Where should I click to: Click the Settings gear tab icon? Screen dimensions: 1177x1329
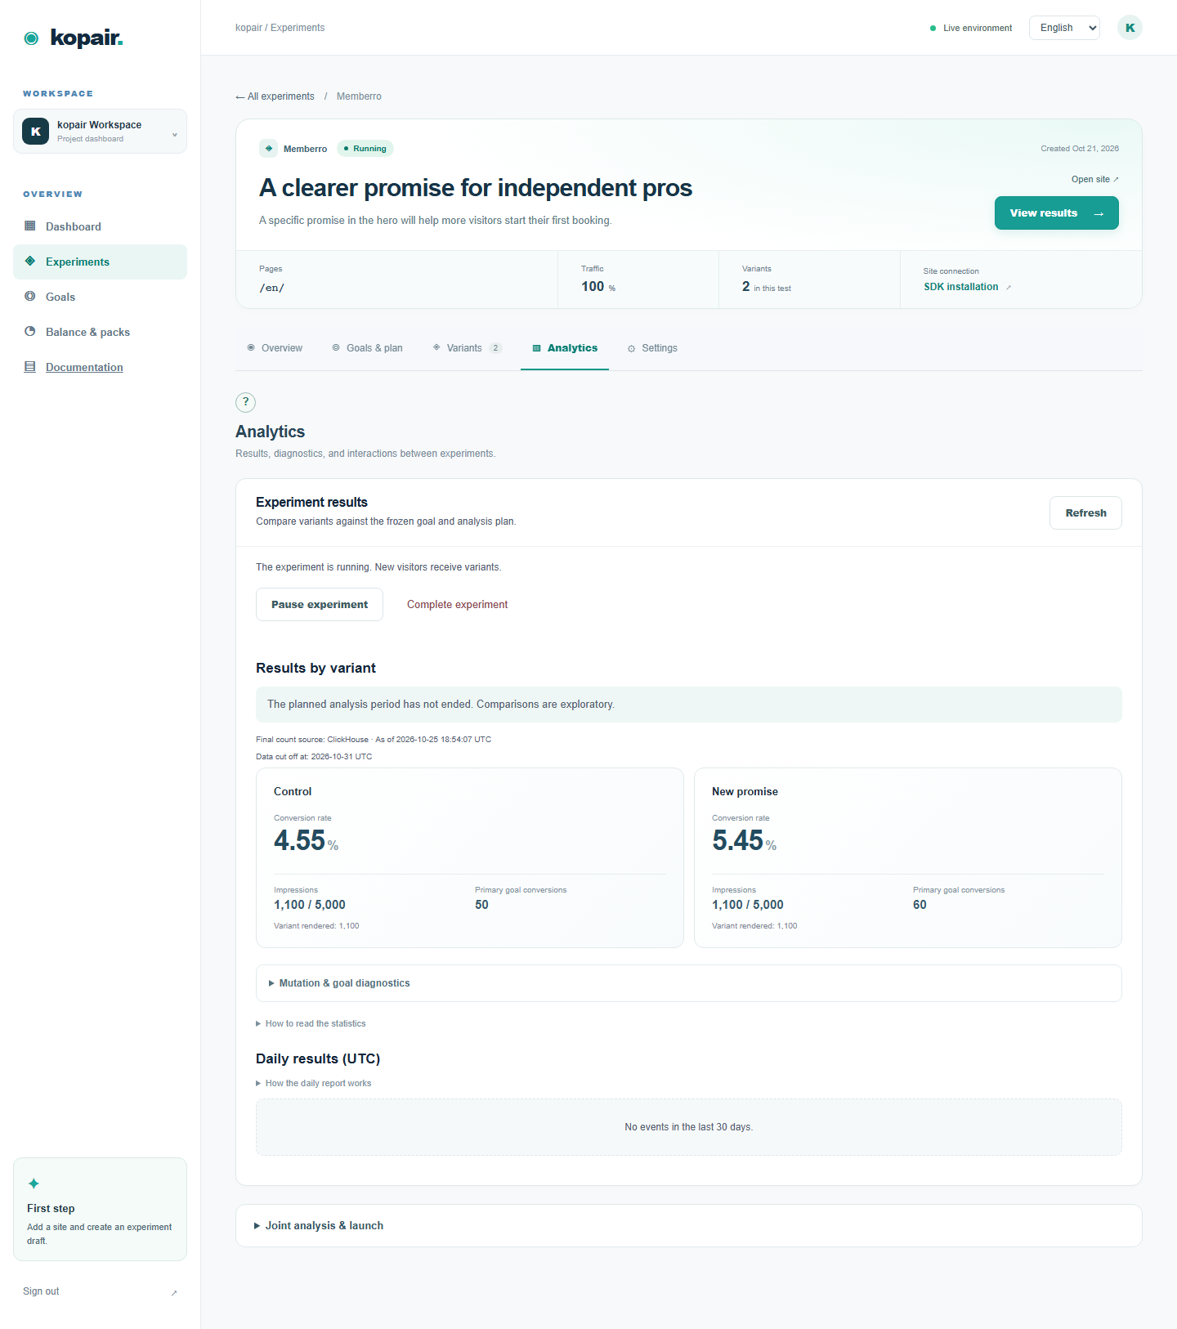(631, 348)
